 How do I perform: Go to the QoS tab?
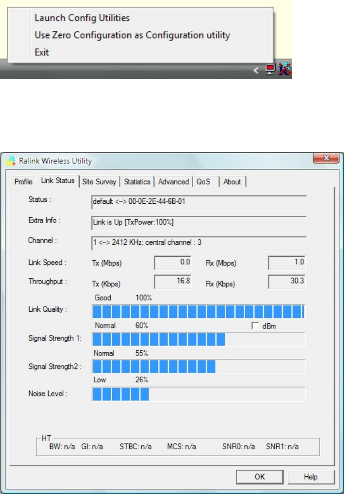pos(206,182)
